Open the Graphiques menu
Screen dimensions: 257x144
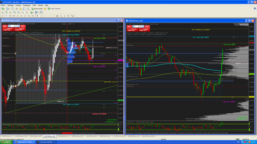pos(27,5)
